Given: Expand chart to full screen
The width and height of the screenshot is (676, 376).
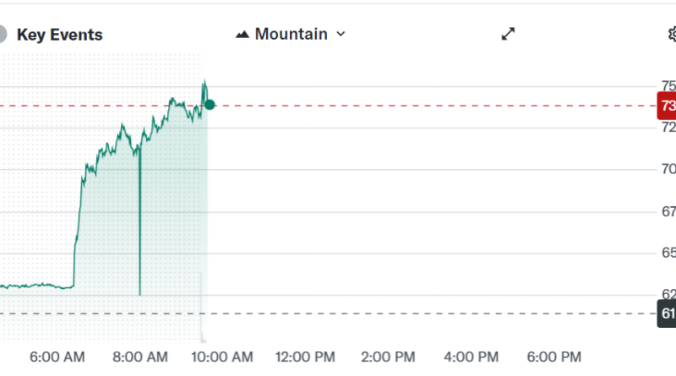Looking at the screenshot, I should (x=508, y=34).
